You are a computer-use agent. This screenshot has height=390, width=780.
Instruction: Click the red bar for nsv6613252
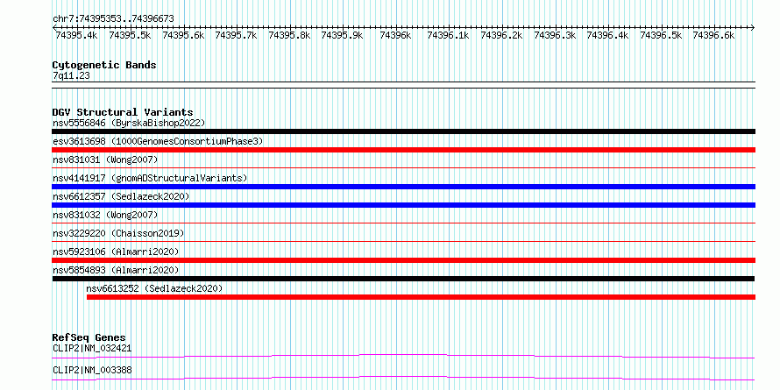coord(421,297)
